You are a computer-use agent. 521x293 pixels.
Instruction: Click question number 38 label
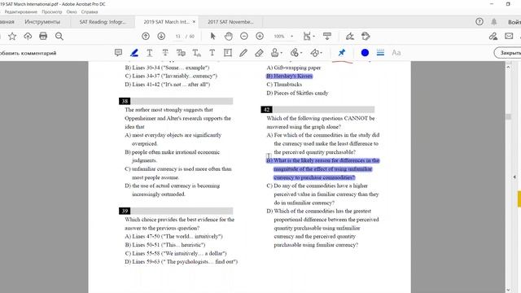(125, 101)
